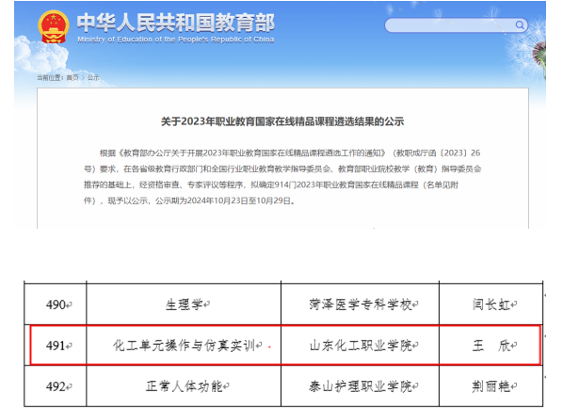Select the 菏泽医学专科学校 cell
The height and width of the screenshot is (418, 579).
360,304
